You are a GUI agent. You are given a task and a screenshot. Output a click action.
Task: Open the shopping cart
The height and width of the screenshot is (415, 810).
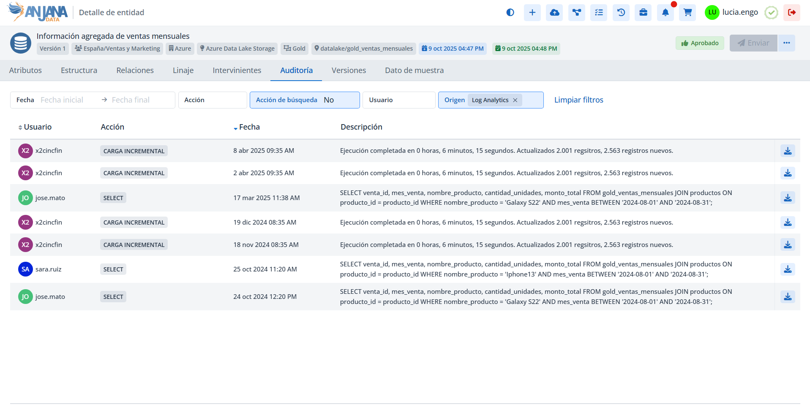pos(687,13)
